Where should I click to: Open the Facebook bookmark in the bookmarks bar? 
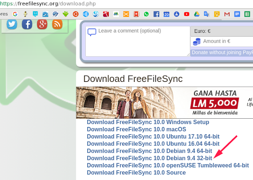(157, 14)
